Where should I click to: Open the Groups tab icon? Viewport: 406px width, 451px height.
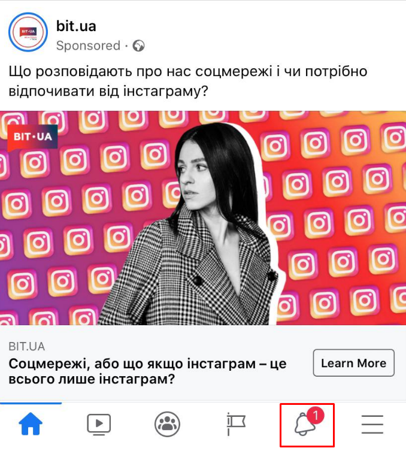(167, 424)
